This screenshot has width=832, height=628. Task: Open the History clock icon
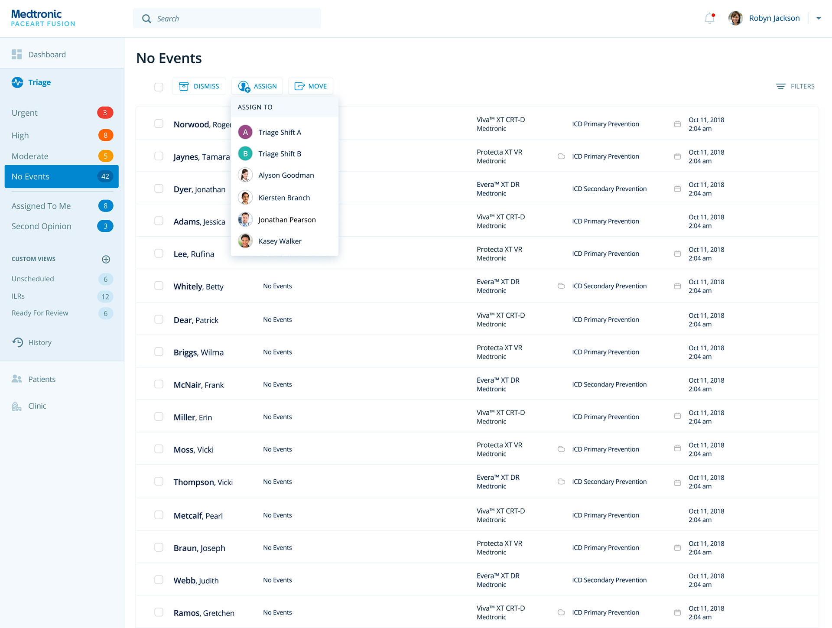(x=18, y=342)
